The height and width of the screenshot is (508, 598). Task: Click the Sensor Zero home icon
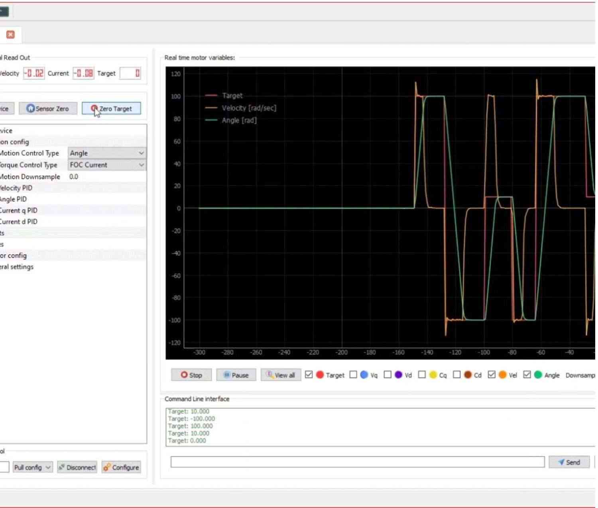(x=30, y=108)
